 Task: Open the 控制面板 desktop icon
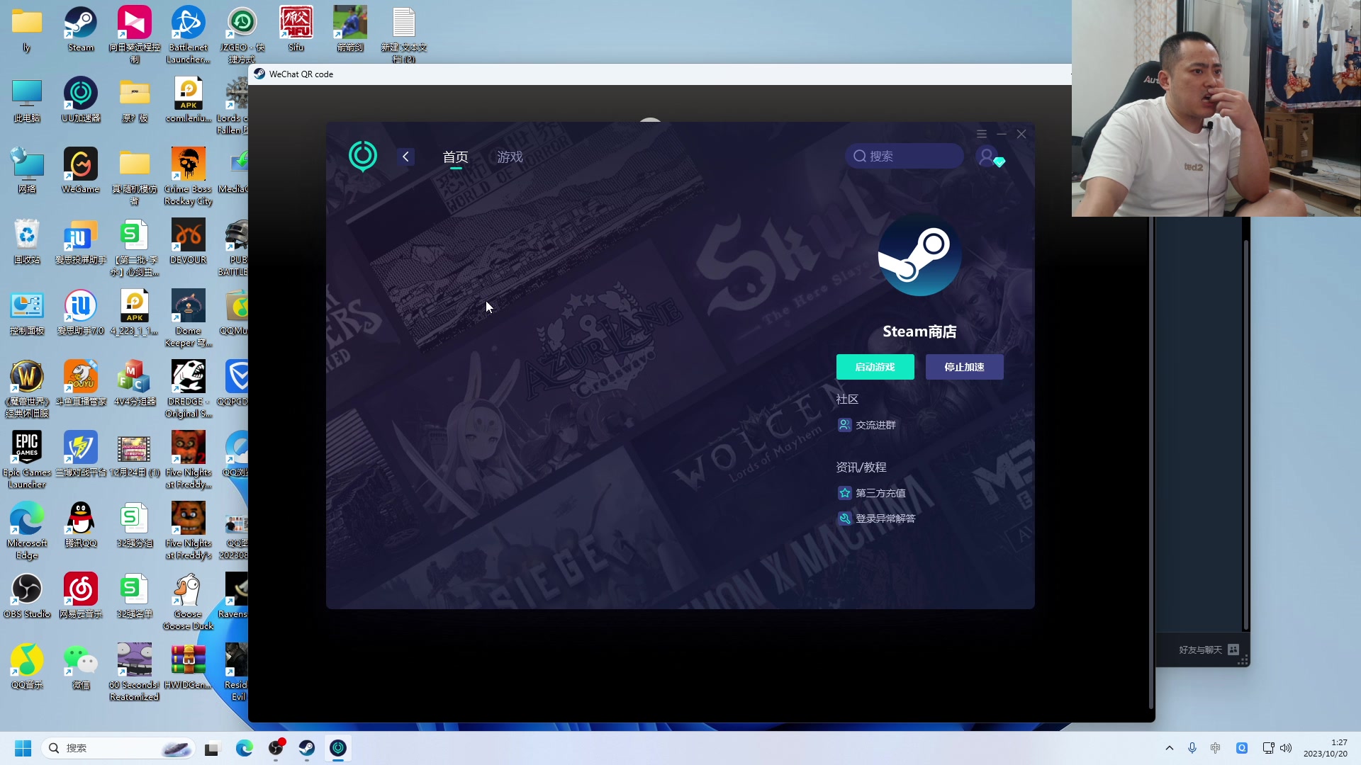[x=27, y=312]
